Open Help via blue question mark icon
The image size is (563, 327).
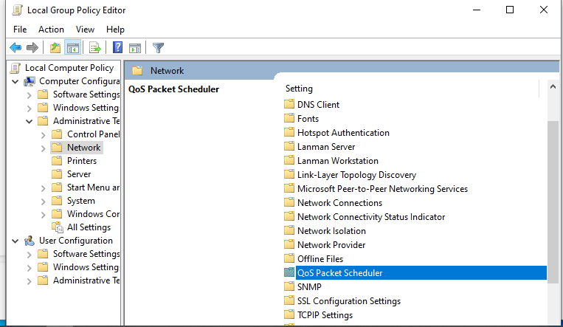[x=117, y=48]
